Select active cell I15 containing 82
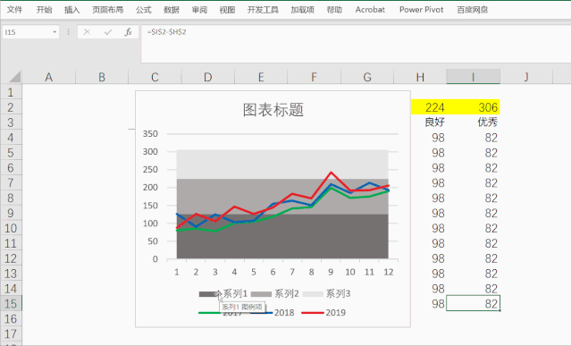The width and height of the screenshot is (571, 346). coord(473,303)
